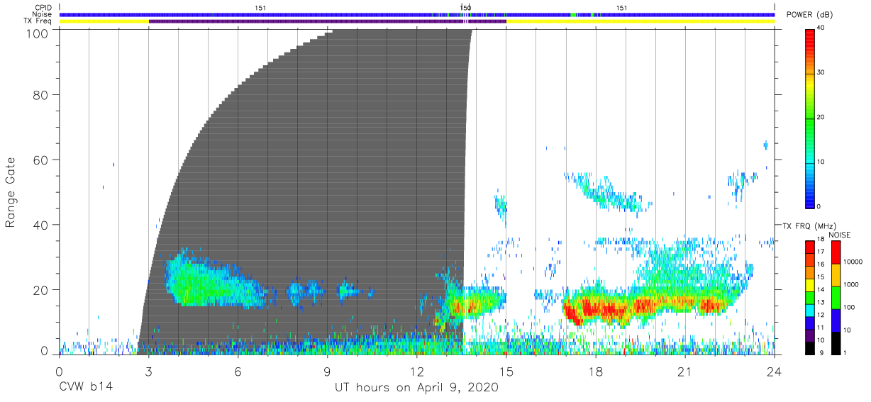
Task: Click the blue Noise strip at top
Action: coord(417,14)
